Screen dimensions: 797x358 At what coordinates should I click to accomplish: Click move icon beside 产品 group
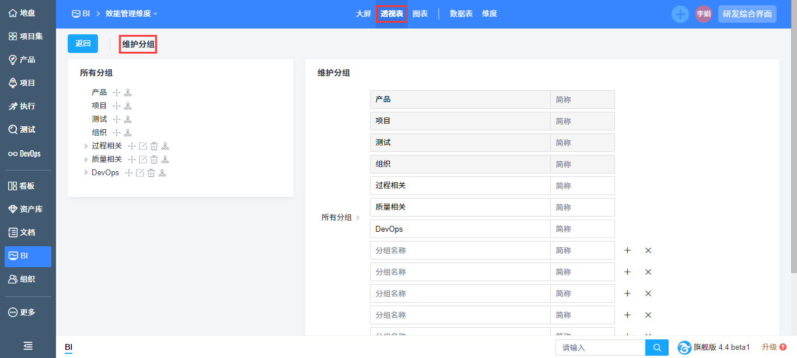(117, 93)
